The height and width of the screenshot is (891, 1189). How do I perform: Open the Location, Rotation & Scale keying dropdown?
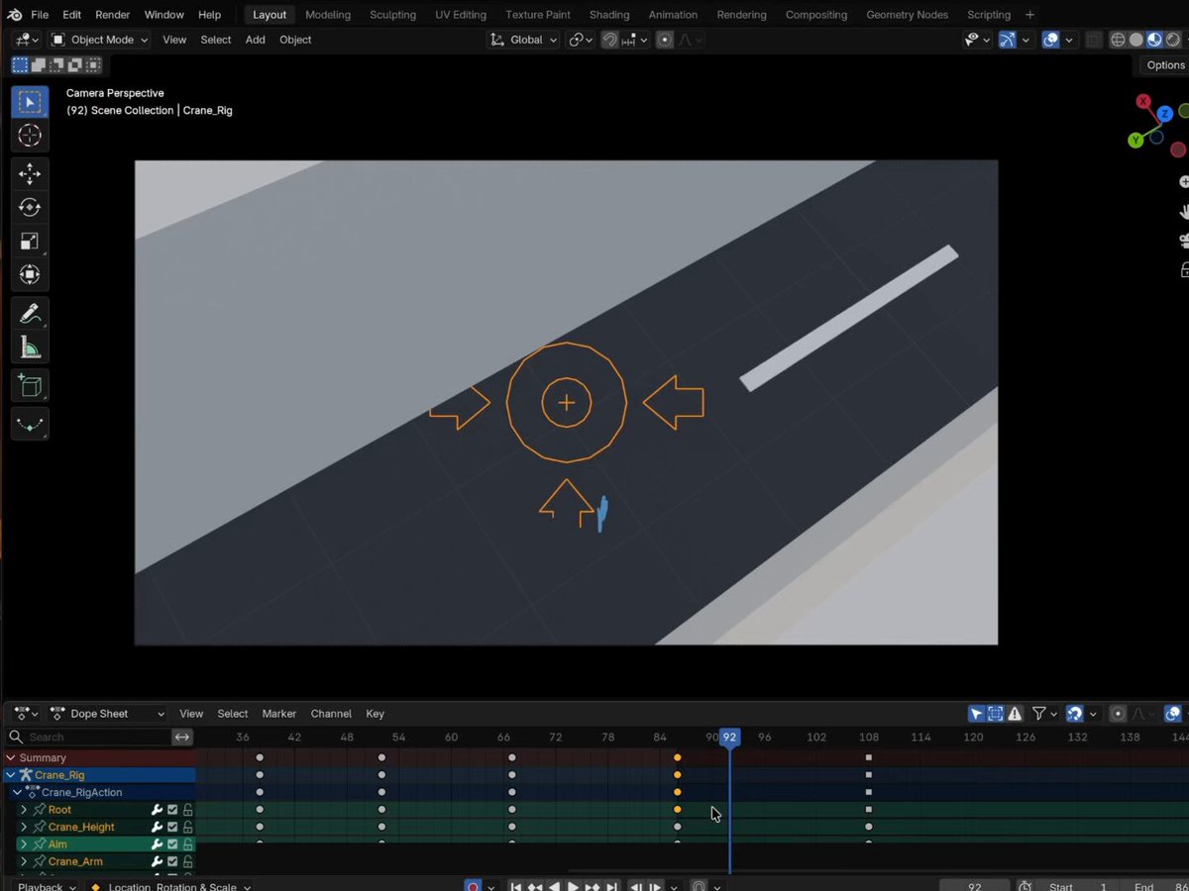pos(169,887)
